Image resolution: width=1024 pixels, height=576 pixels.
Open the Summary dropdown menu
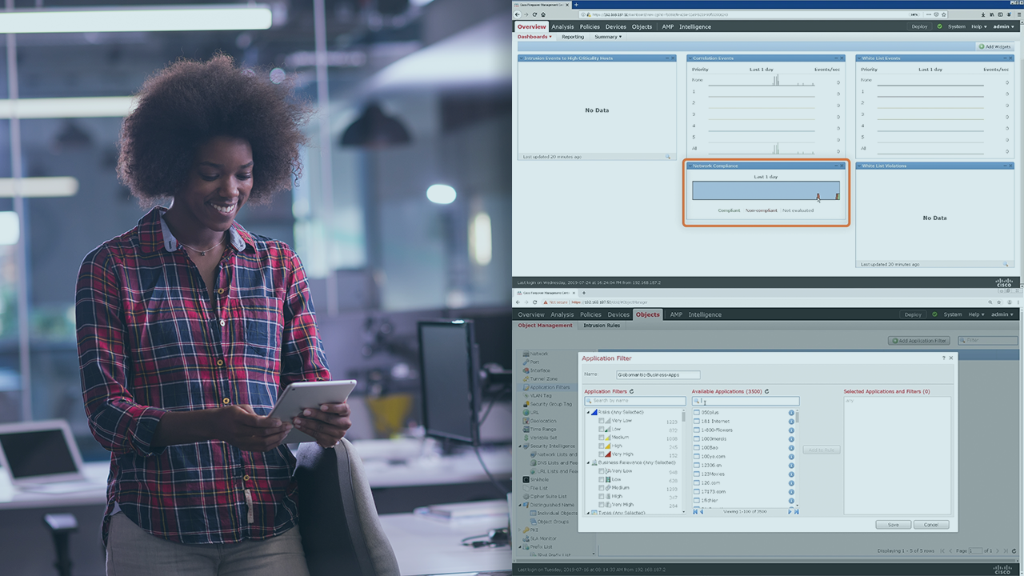click(x=607, y=37)
